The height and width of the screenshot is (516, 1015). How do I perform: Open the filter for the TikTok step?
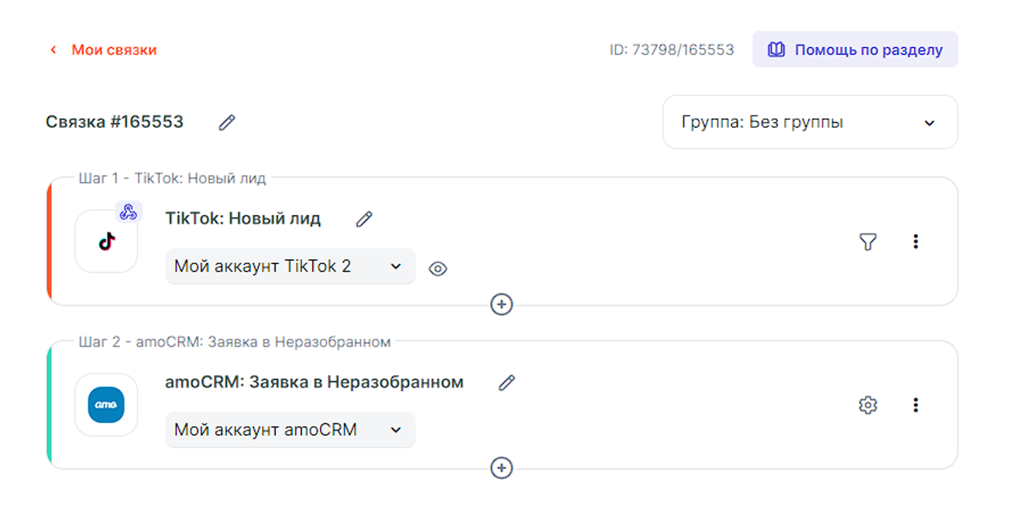pyautogui.click(x=868, y=242)
